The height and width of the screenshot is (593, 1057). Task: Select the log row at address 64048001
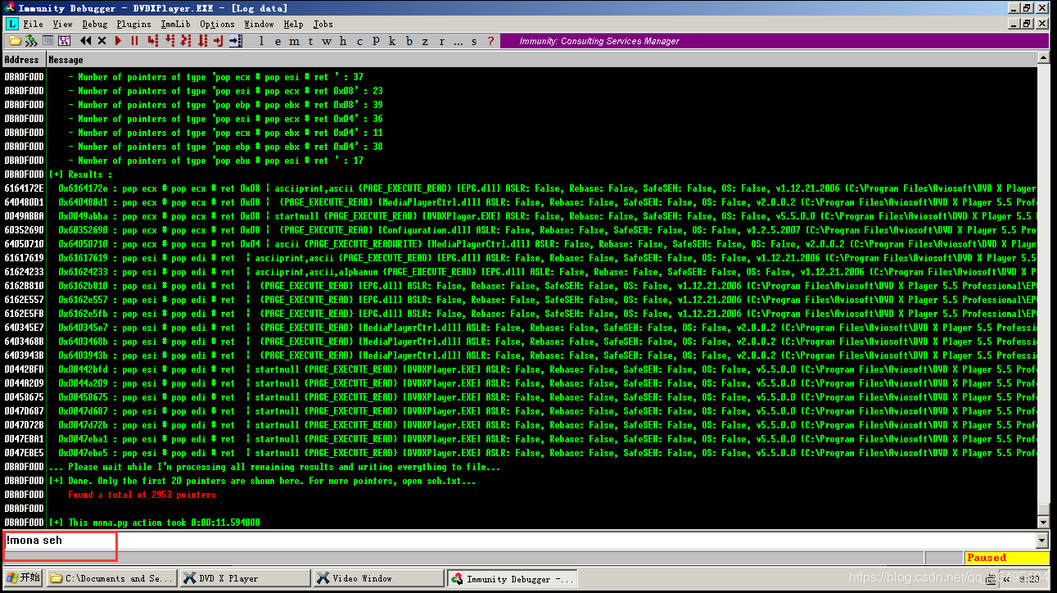(519, 202)
